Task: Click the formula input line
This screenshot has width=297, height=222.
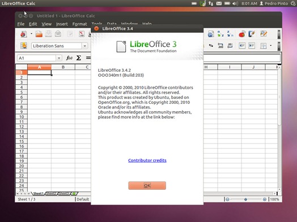Action: click(x=242, y=58)
